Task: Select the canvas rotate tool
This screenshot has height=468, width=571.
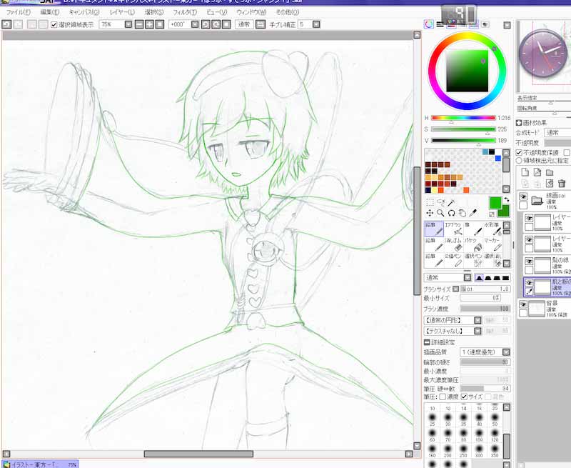Action: [452, 213]
